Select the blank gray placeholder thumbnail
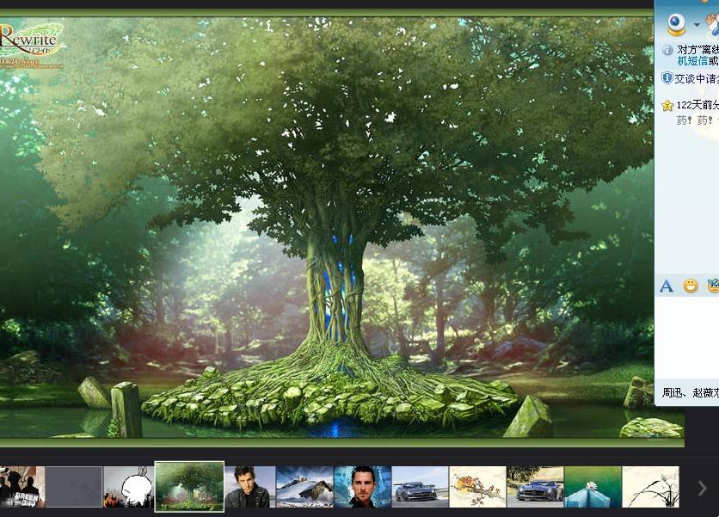 pos(74,487)
